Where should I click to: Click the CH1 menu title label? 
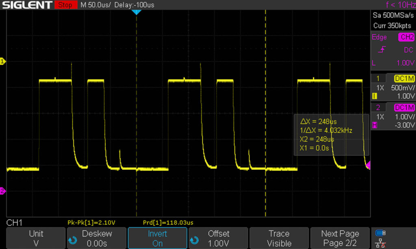[14, 223]
